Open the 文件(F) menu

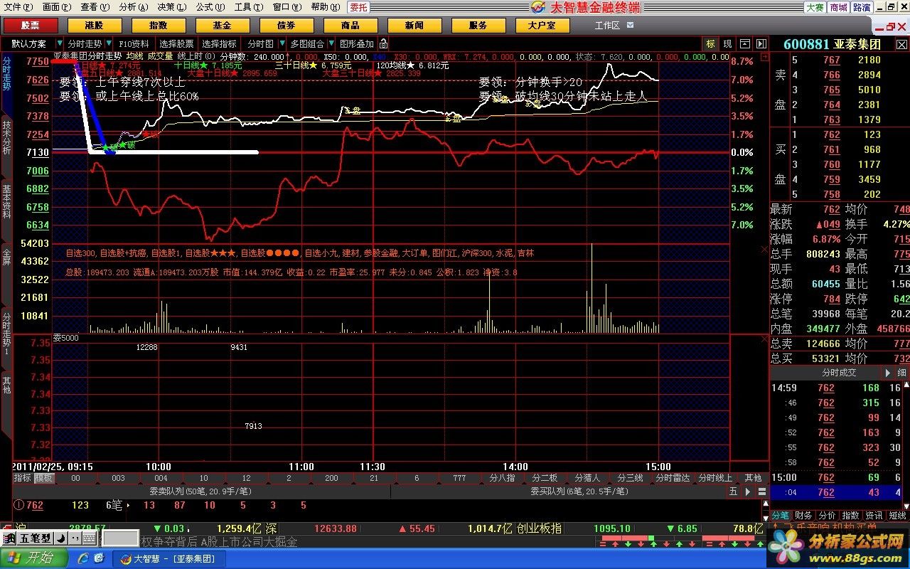pyautogui.click(x=18, y=7)
